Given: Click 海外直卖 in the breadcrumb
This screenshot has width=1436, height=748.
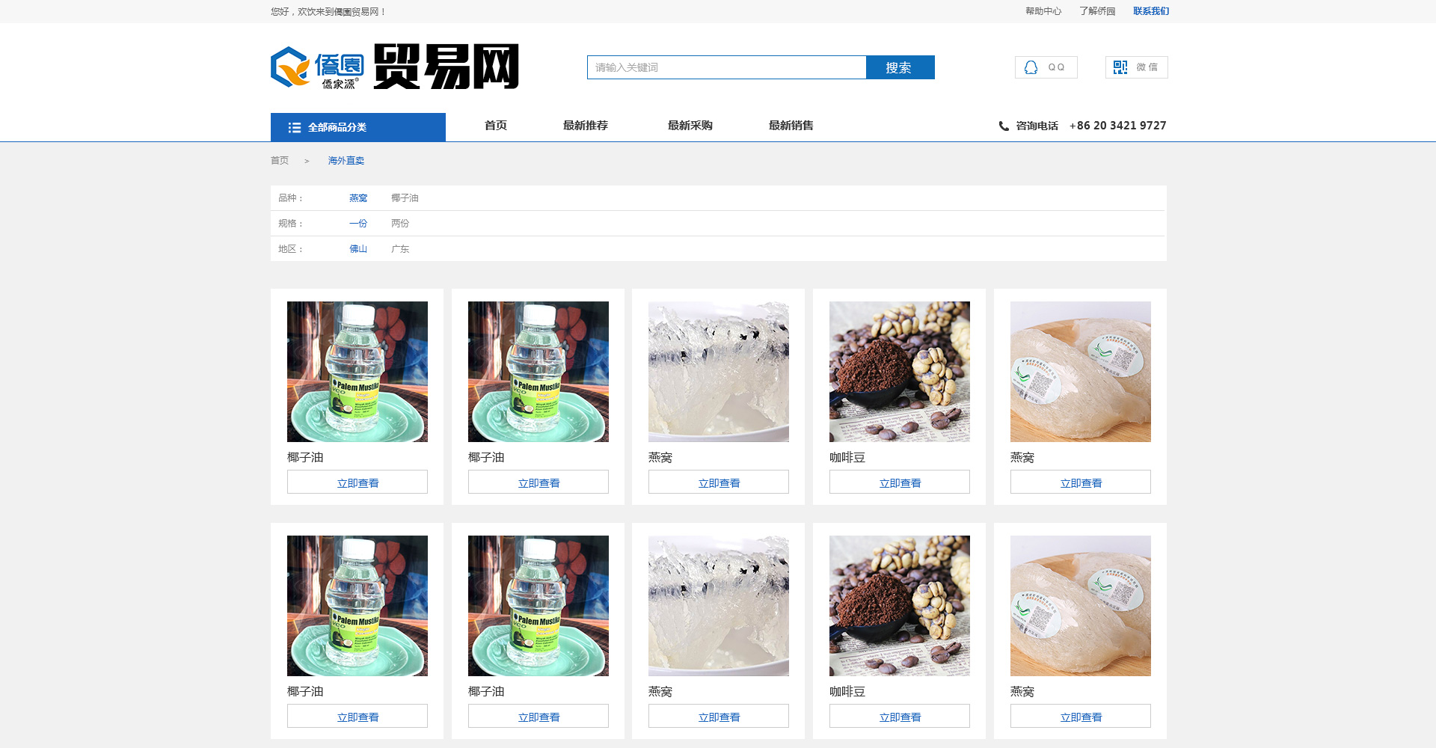Looking at the screenshot, I should 346,161.
